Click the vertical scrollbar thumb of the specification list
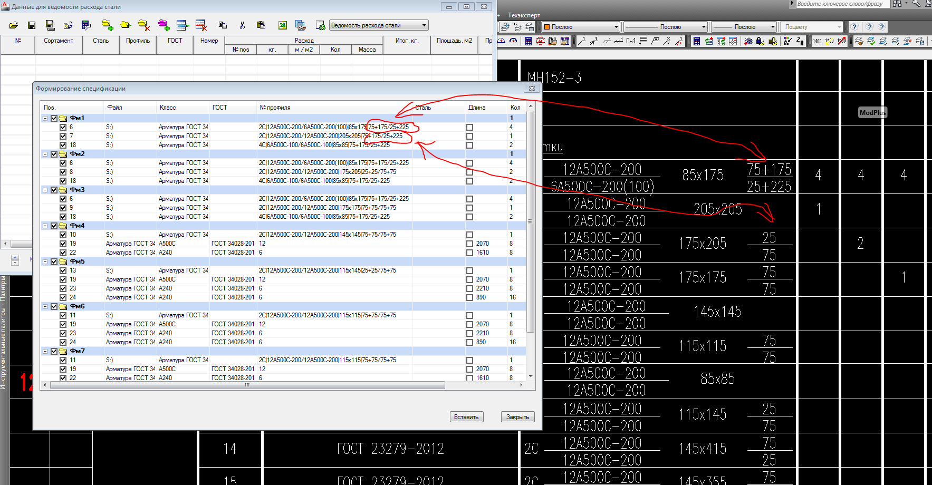The image size is (932, 485). coord(531,221)
